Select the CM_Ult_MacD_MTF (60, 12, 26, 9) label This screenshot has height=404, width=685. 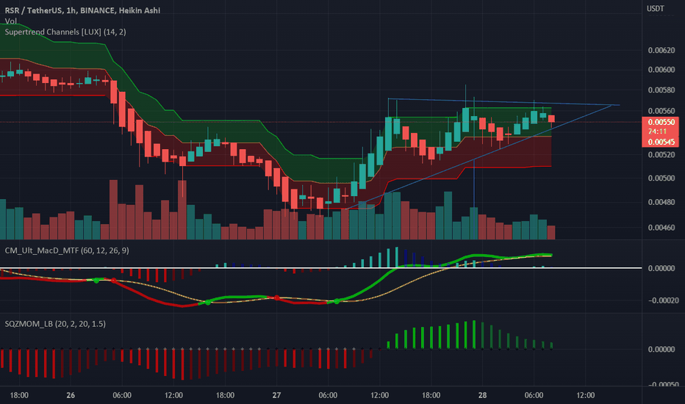point(67,250)
